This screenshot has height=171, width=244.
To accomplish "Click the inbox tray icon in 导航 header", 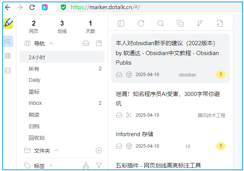I will coord(86,43).
